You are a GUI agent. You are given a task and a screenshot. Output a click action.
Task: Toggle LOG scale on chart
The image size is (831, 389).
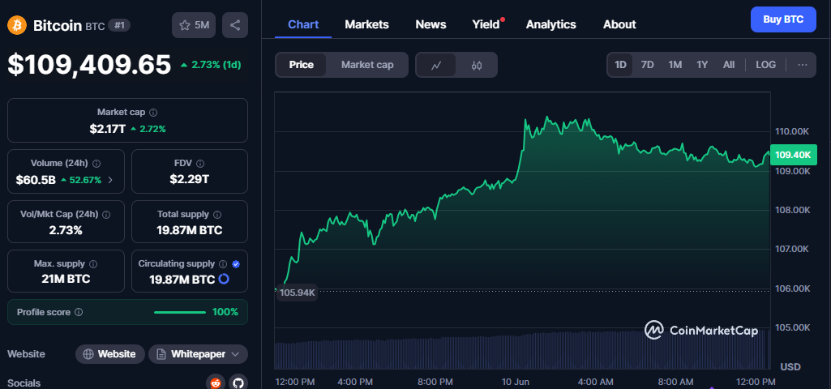765,65
